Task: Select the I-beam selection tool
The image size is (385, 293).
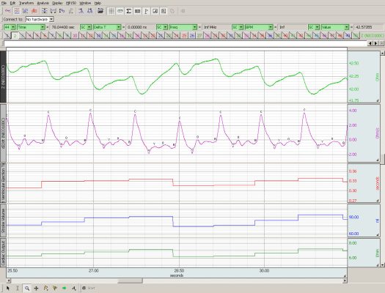Action: 18,288
